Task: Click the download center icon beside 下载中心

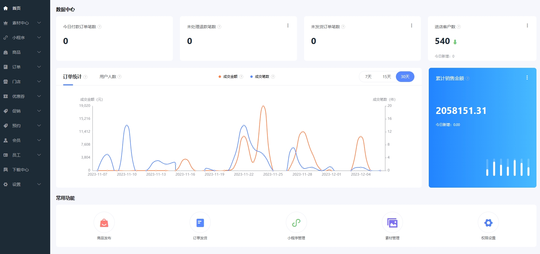Action: pyautogui.click(x=6, y=170)
